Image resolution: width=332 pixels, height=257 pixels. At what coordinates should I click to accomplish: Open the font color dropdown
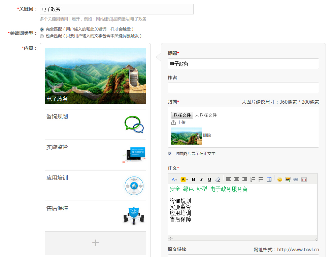tap(174, 179)
